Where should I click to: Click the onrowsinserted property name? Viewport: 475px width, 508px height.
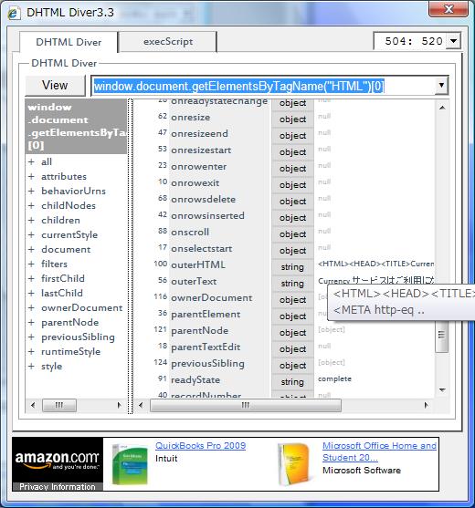(x=207, y=216)
